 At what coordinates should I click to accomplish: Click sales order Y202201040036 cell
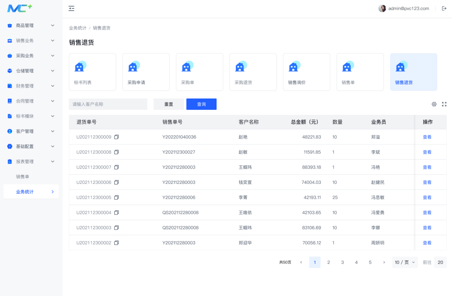(x=179, y=137)
